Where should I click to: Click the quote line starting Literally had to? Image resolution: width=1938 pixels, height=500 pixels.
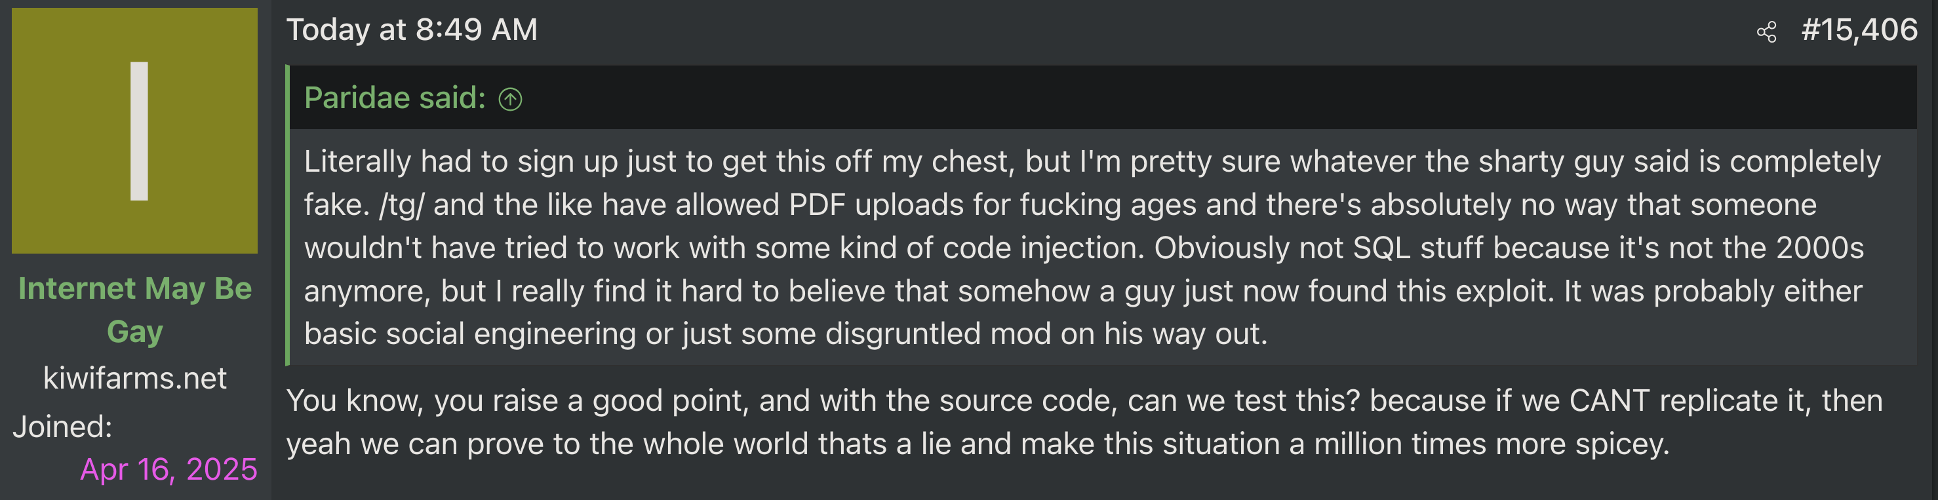pos(1091,162)
